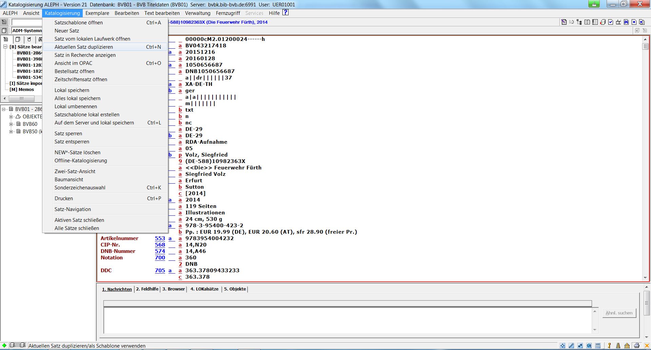Select 'Aktuellen Satz duplizieren' menu entry
The height and width of the screenshot is (350, 651).
[x=84, y=47]
